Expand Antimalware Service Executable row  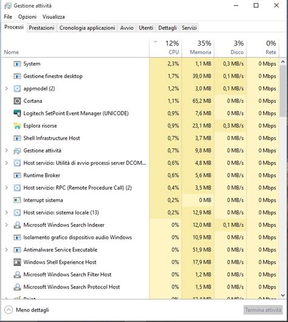coord(6,250)
